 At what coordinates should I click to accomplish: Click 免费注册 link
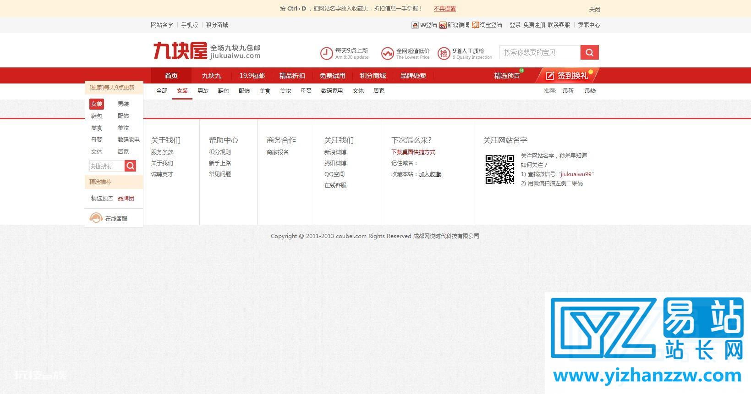click(534, 25)
